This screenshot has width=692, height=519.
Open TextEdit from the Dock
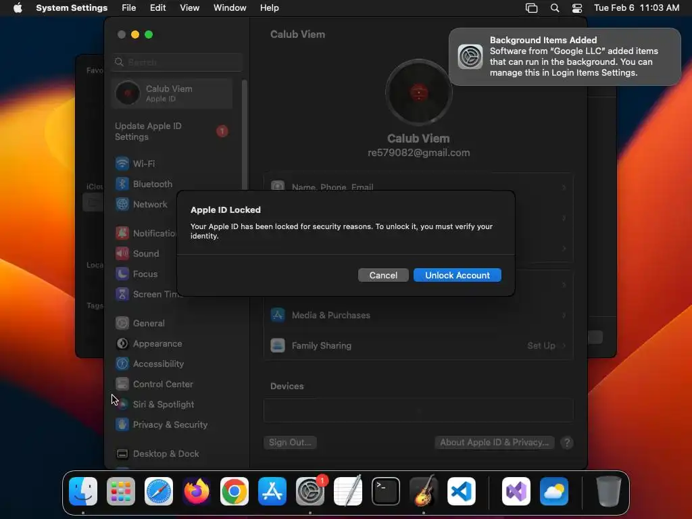[x=348, y=491]
